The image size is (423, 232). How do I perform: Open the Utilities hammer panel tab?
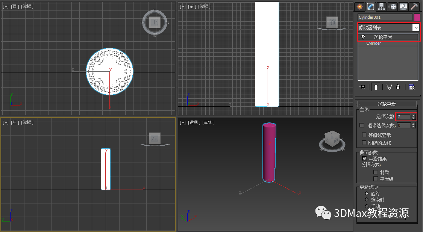(414, 7)
